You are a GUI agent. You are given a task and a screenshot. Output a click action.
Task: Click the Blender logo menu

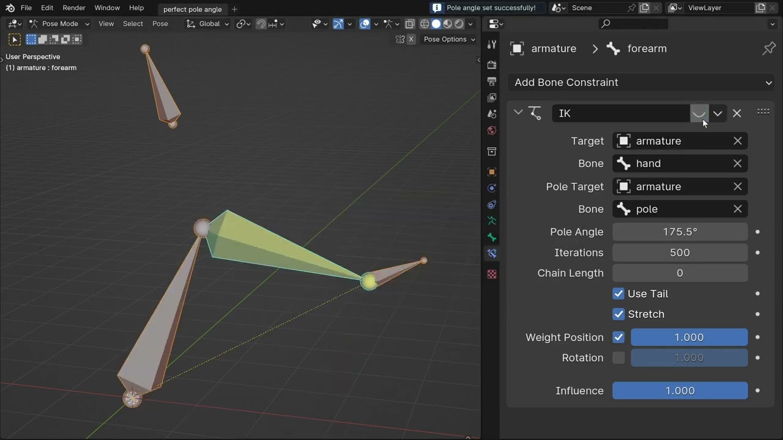pos(10,8)
